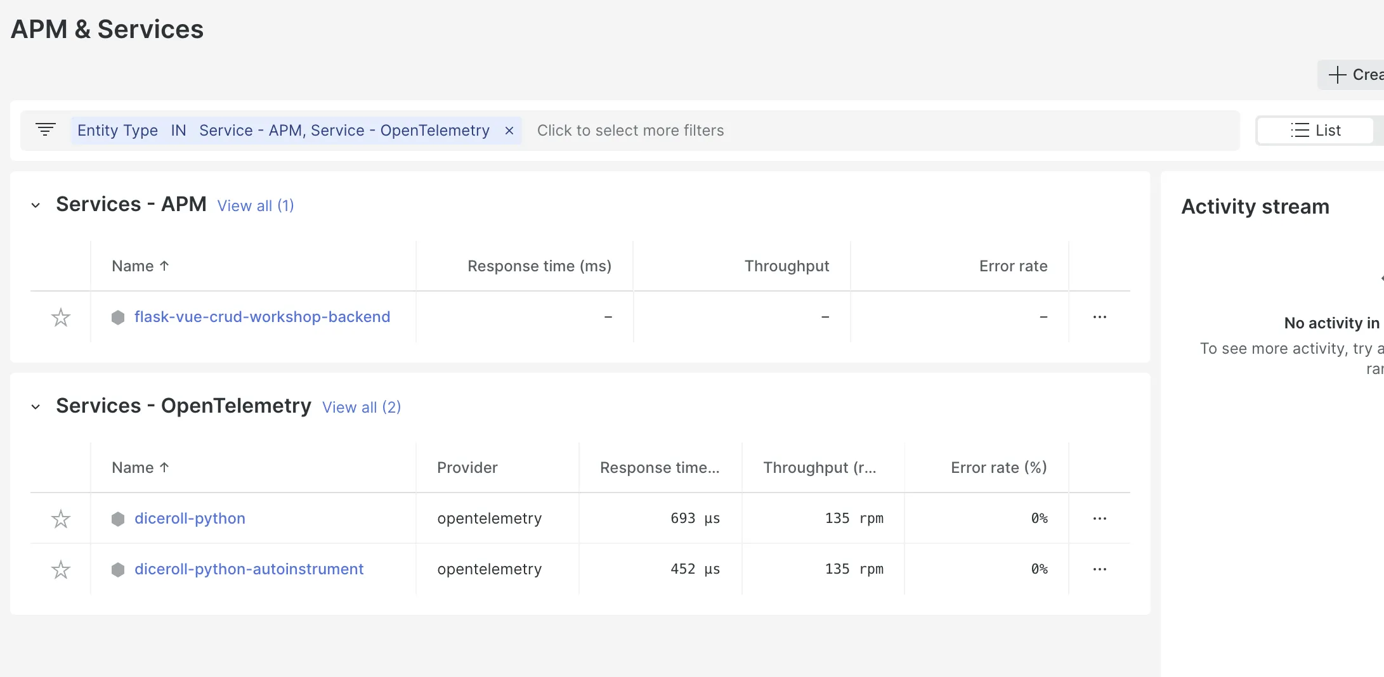Star the diceroll-python service

pyautogui.click(x=61, y=519)
